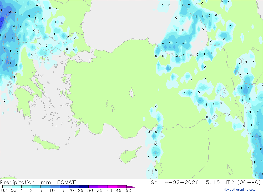Click the legend label '15'
This screenshot has width=263, height=192.
(62, 190)
